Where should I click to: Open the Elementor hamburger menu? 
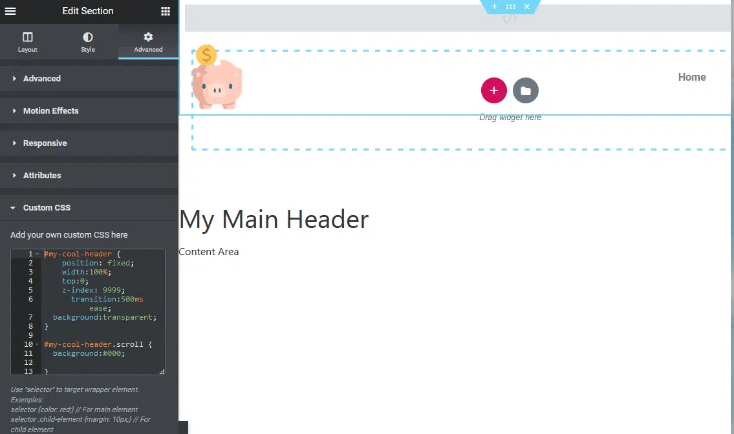coord(10,11)
